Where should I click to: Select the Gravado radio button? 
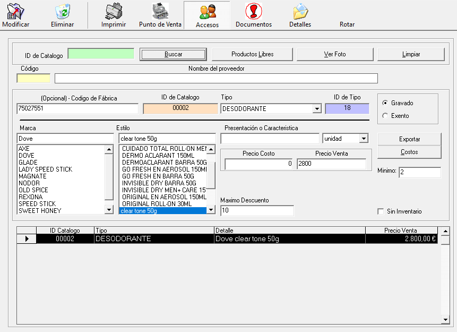pyautogui.click(x=385, y=103)
